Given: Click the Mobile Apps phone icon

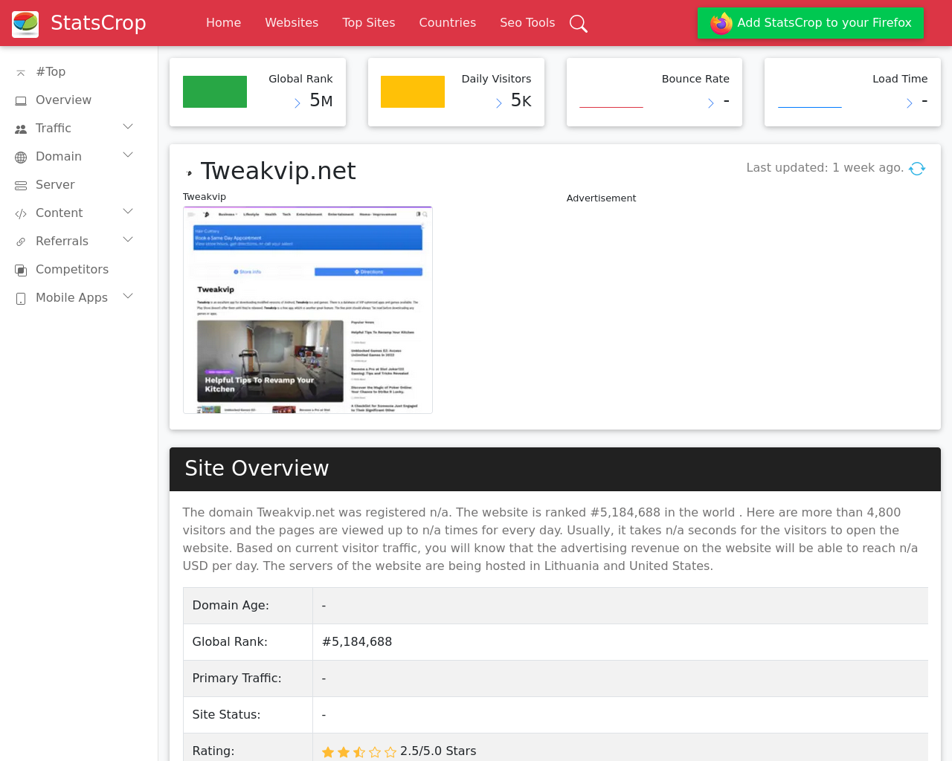Looking at the screenshot, I should (21, 298).
